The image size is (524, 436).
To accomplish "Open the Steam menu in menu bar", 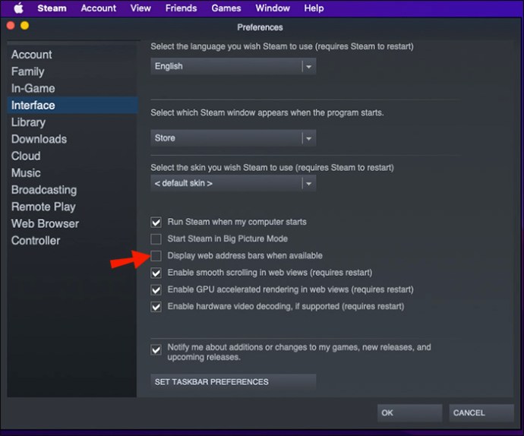I will (52, 8).
